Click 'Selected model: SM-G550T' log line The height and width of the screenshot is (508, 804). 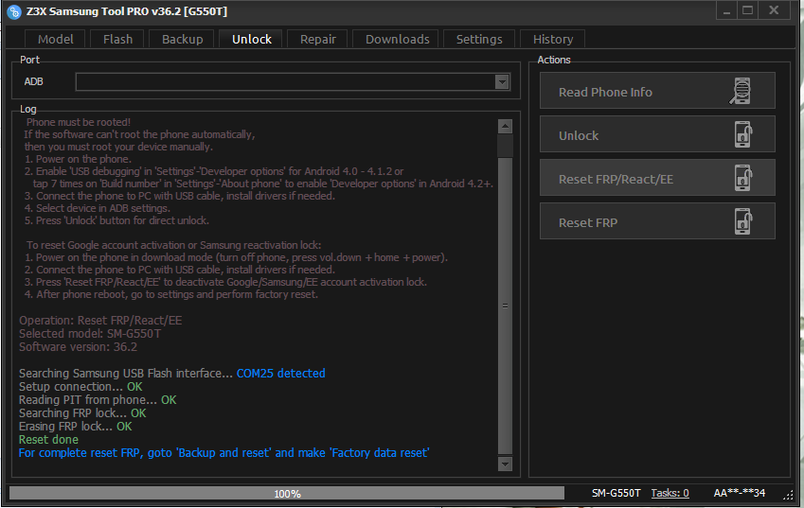(x=90, y=333)
